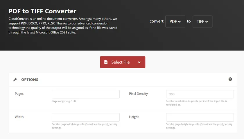Open the TIFF target format dropdown

[x=202, y=22]
